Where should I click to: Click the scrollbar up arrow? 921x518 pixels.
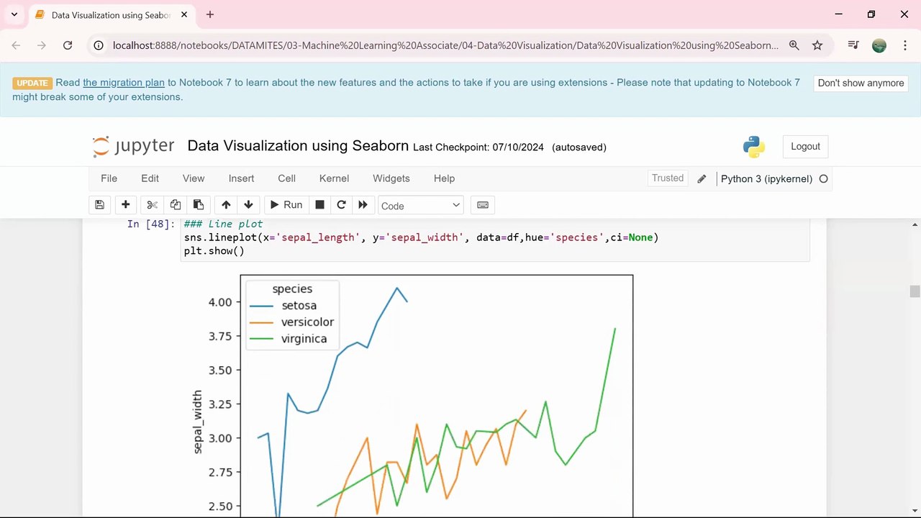click(x=915, y=224)
